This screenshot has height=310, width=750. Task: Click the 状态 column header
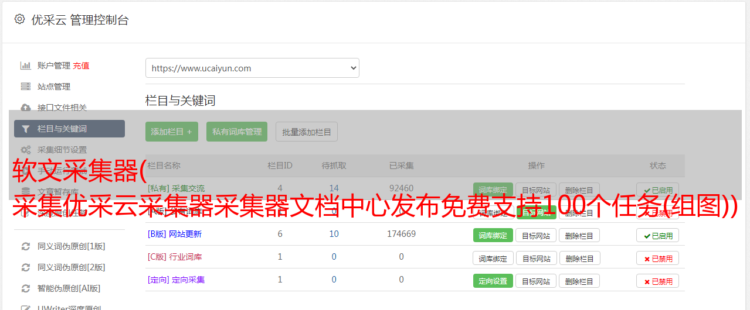coord(658,166)
